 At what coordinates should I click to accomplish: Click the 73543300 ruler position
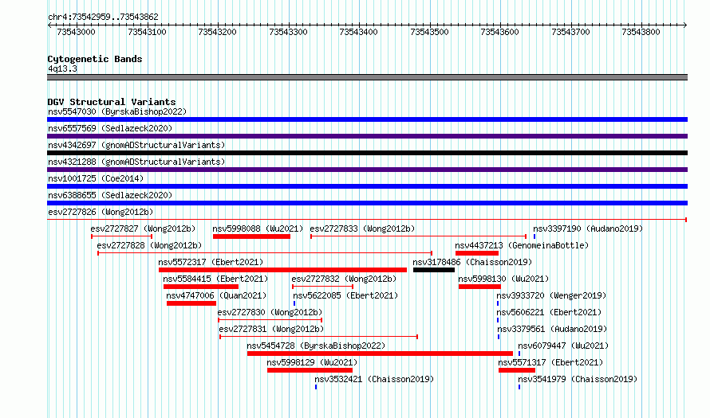(288, 32)
